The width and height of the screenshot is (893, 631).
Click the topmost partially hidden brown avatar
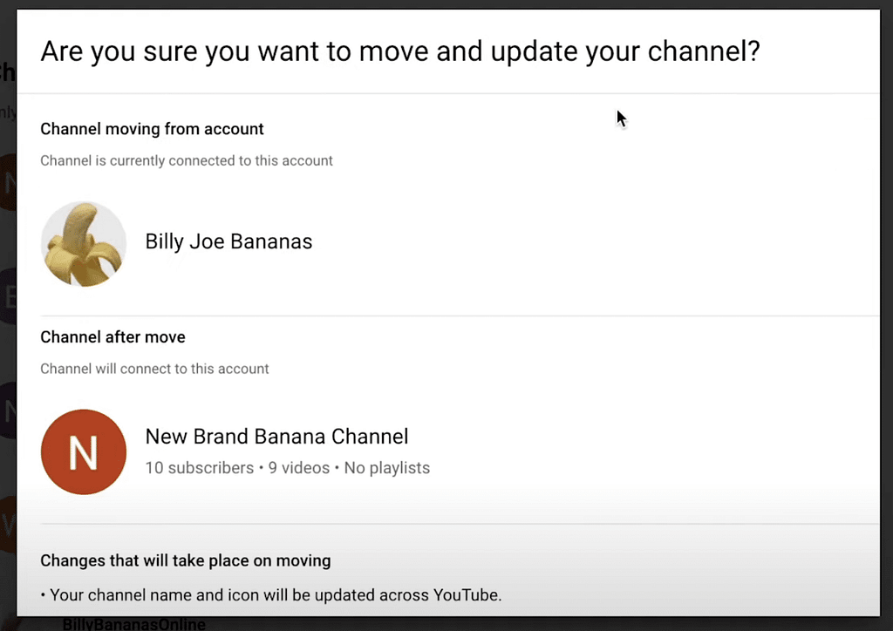tap(8, 182)
